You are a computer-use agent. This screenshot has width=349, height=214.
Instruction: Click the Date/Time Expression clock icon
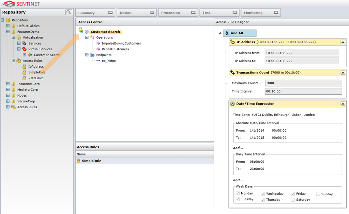[232, 104]
